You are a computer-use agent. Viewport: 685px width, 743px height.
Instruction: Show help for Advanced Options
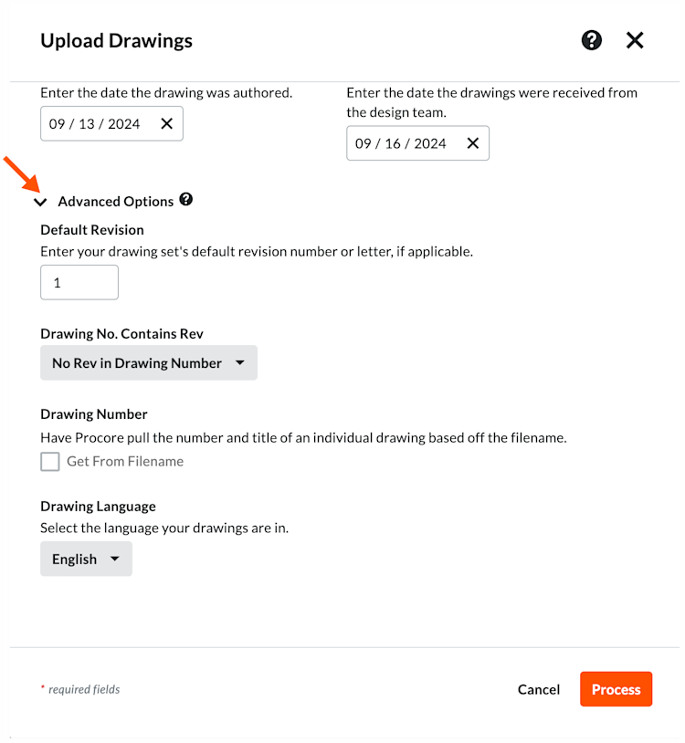point(185,200)
